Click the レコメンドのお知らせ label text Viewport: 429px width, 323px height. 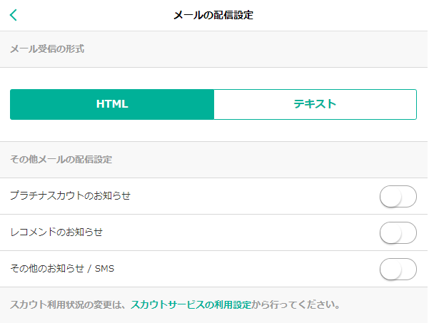coord(56,232)
